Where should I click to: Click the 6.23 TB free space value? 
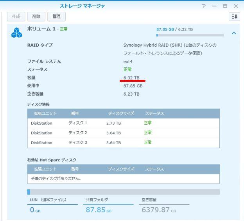point(131,94)
